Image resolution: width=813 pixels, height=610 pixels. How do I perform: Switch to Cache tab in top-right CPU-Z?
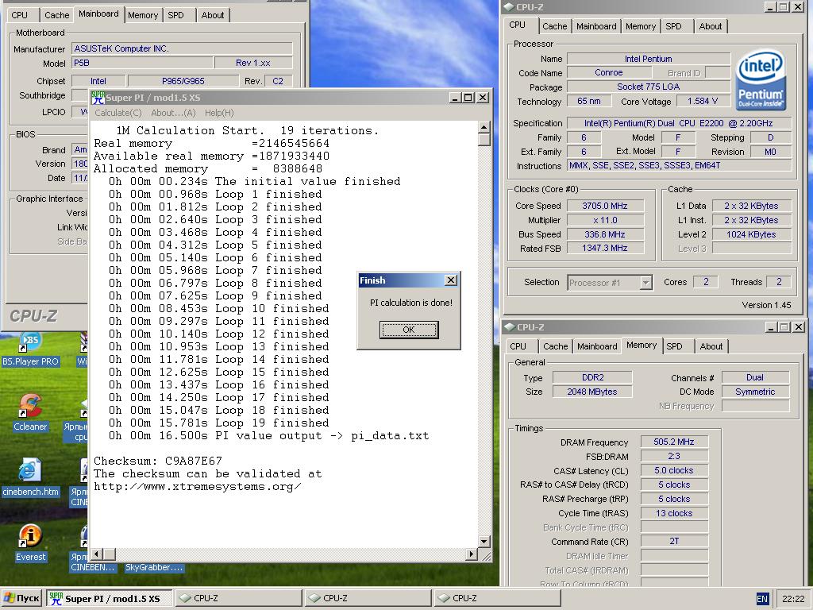tap(554, 26)
